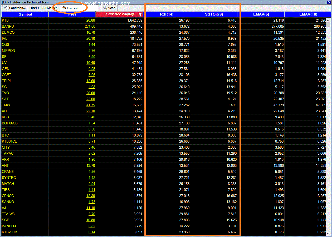The height and width of the screenshot is (237, 332).
Task: Open the Condition... settings button
Action: tap(15, 8)
